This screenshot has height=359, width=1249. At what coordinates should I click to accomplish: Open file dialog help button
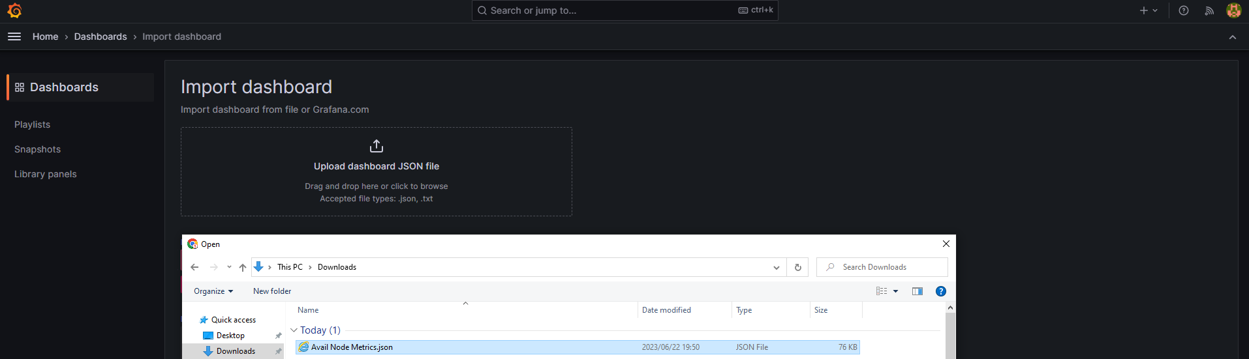(940, 291)
